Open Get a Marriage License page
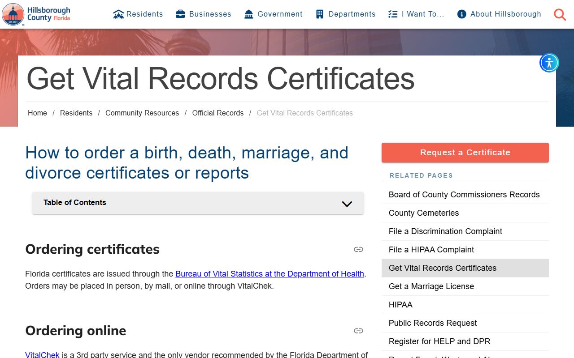The image size is (574, 358). (x=465, y=286)
